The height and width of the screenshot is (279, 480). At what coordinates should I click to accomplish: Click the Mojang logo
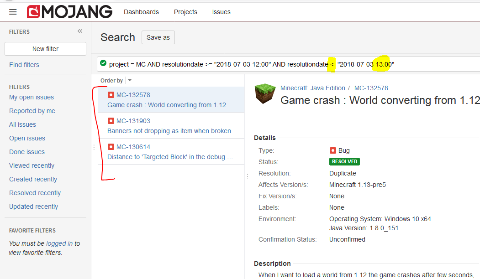pos(69,12)
